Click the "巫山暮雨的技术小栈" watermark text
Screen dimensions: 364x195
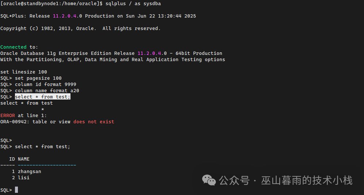pos(307,180)
